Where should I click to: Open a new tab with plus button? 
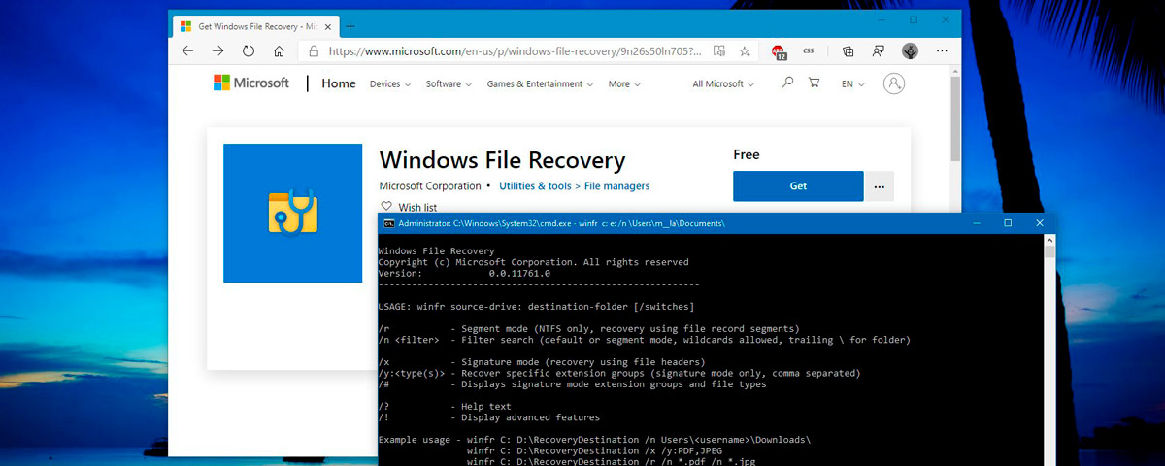point(350,26)
